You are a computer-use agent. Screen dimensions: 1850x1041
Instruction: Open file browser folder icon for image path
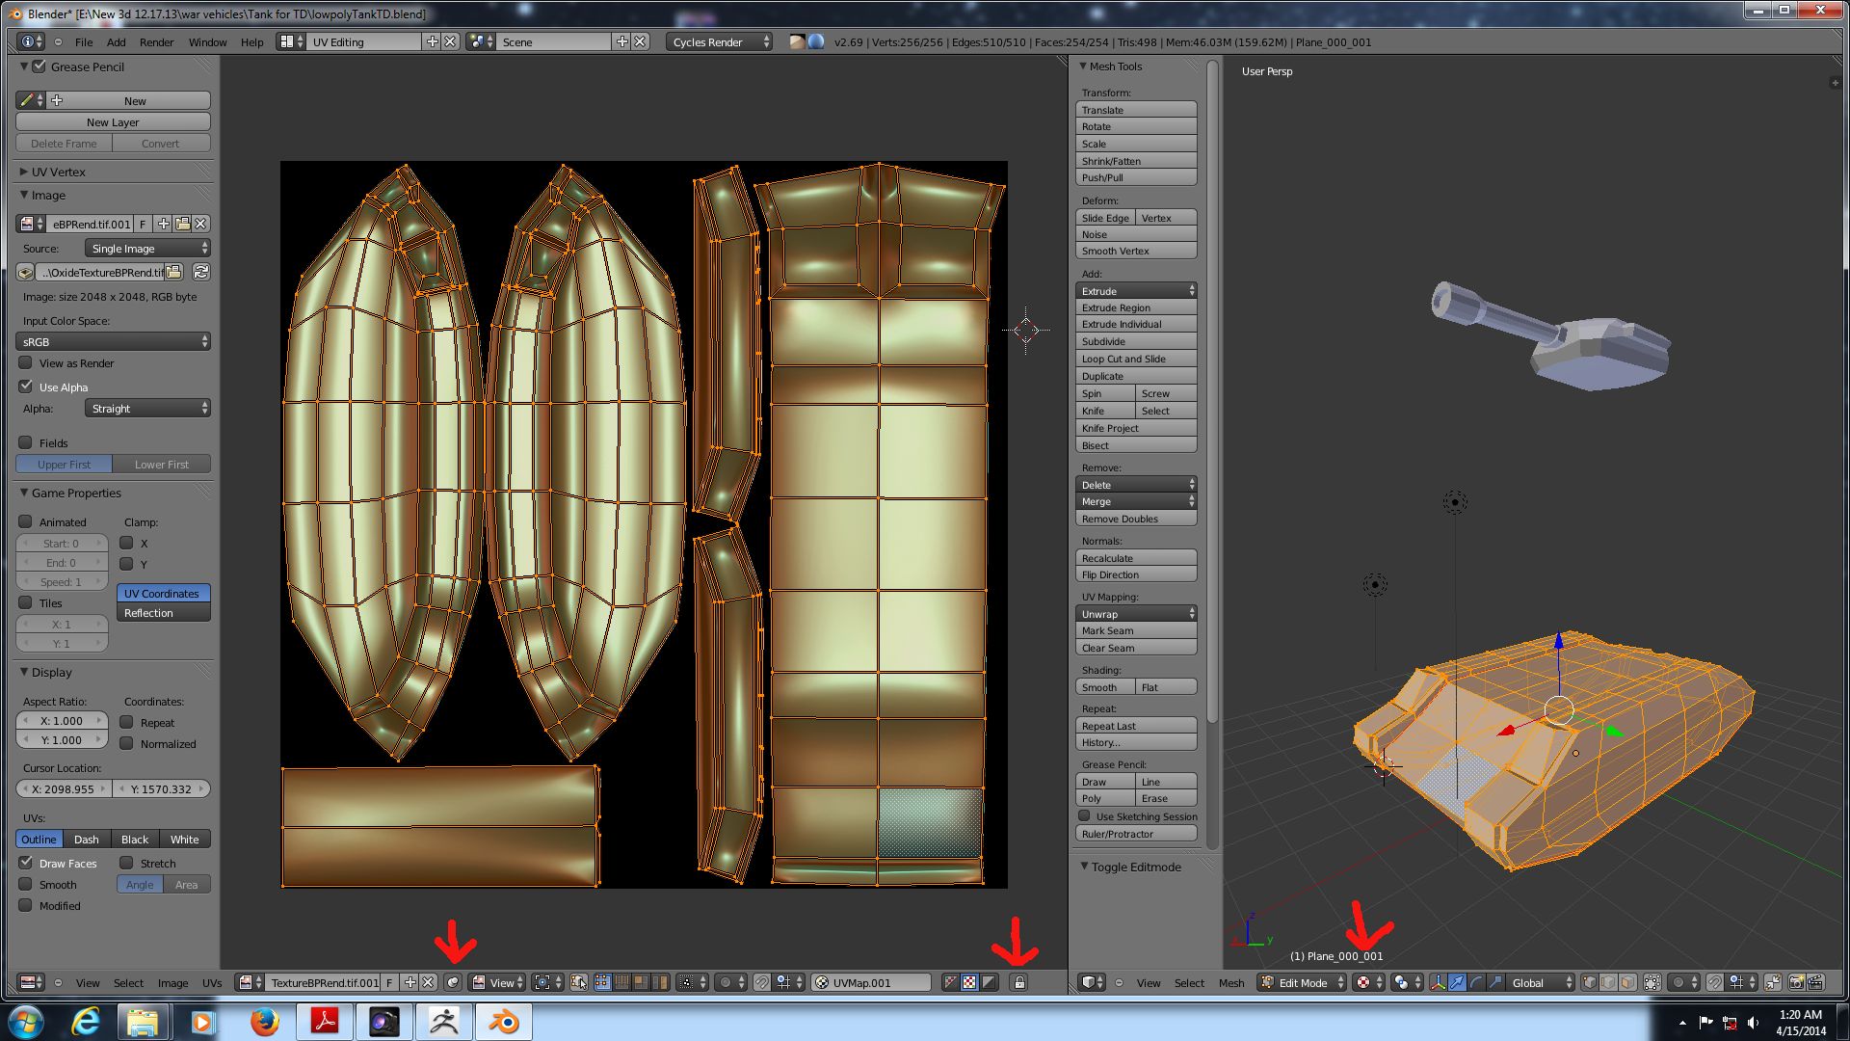[x=174, y=272]
